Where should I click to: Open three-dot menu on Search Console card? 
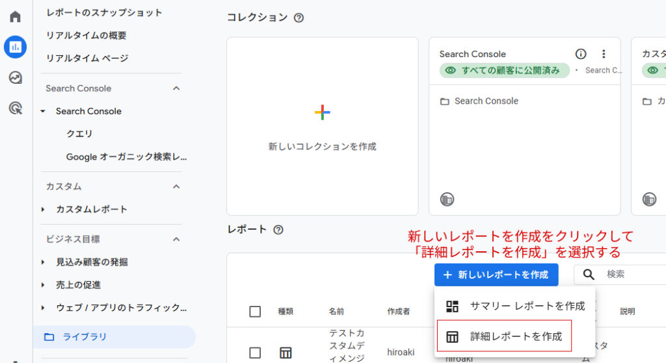coord(604,54)
